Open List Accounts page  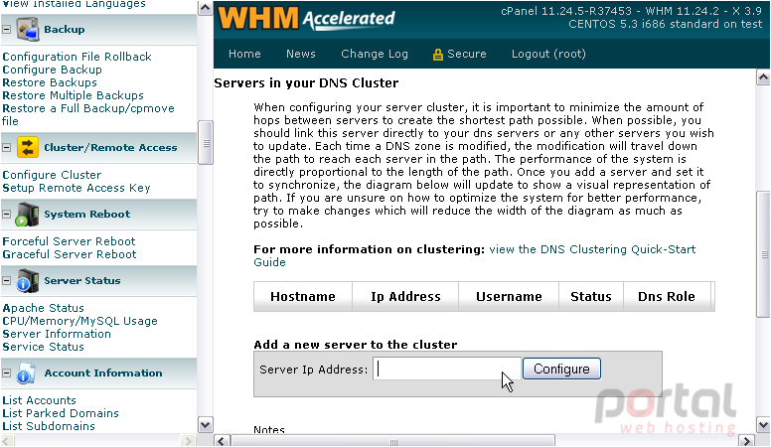[40, 400]
